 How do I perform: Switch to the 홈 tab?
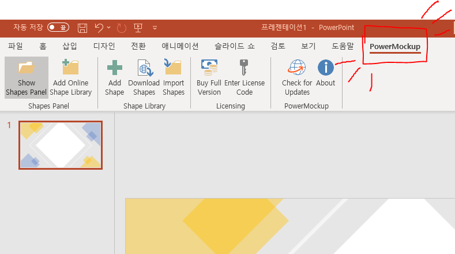[x=43, y=46]
